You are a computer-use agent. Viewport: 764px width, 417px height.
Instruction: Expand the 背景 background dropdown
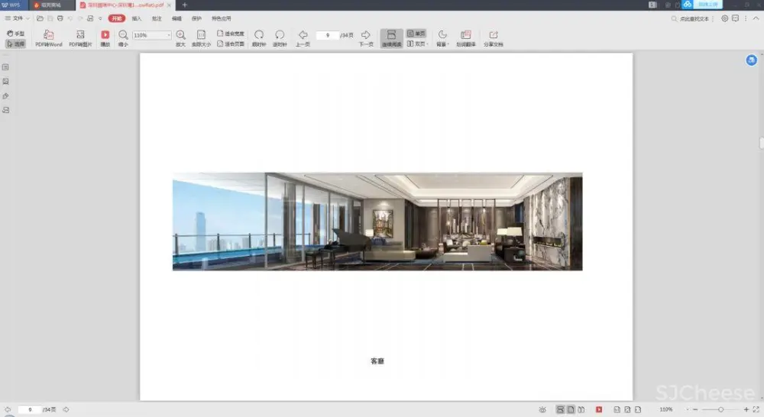pyautogui.click(x=442, y=38)
